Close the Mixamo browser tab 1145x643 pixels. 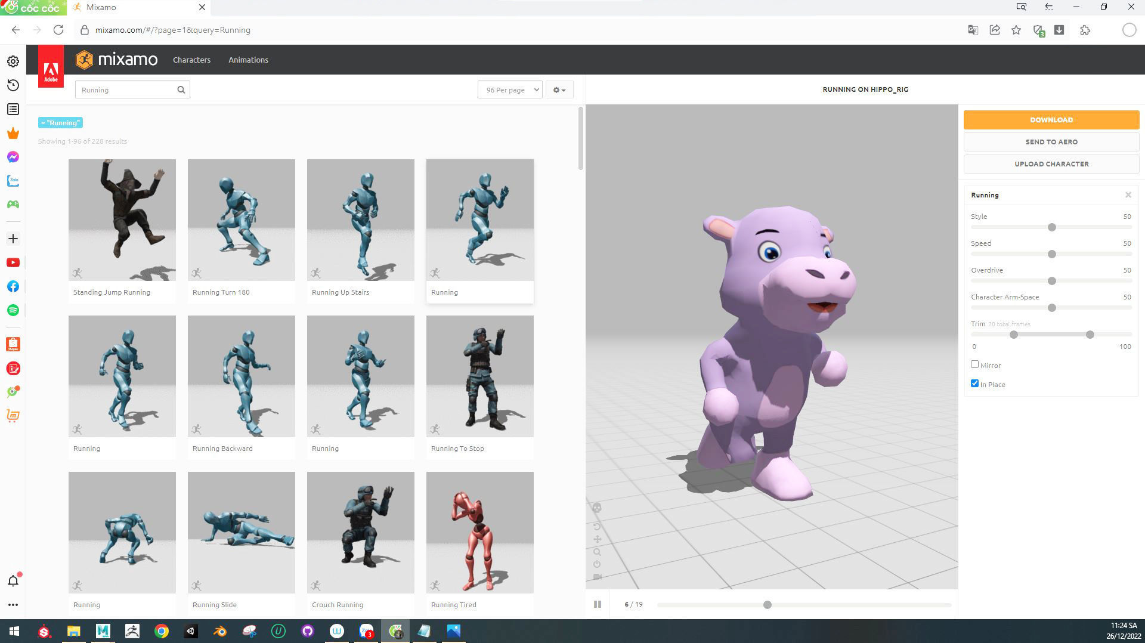[x=202, y=7]
